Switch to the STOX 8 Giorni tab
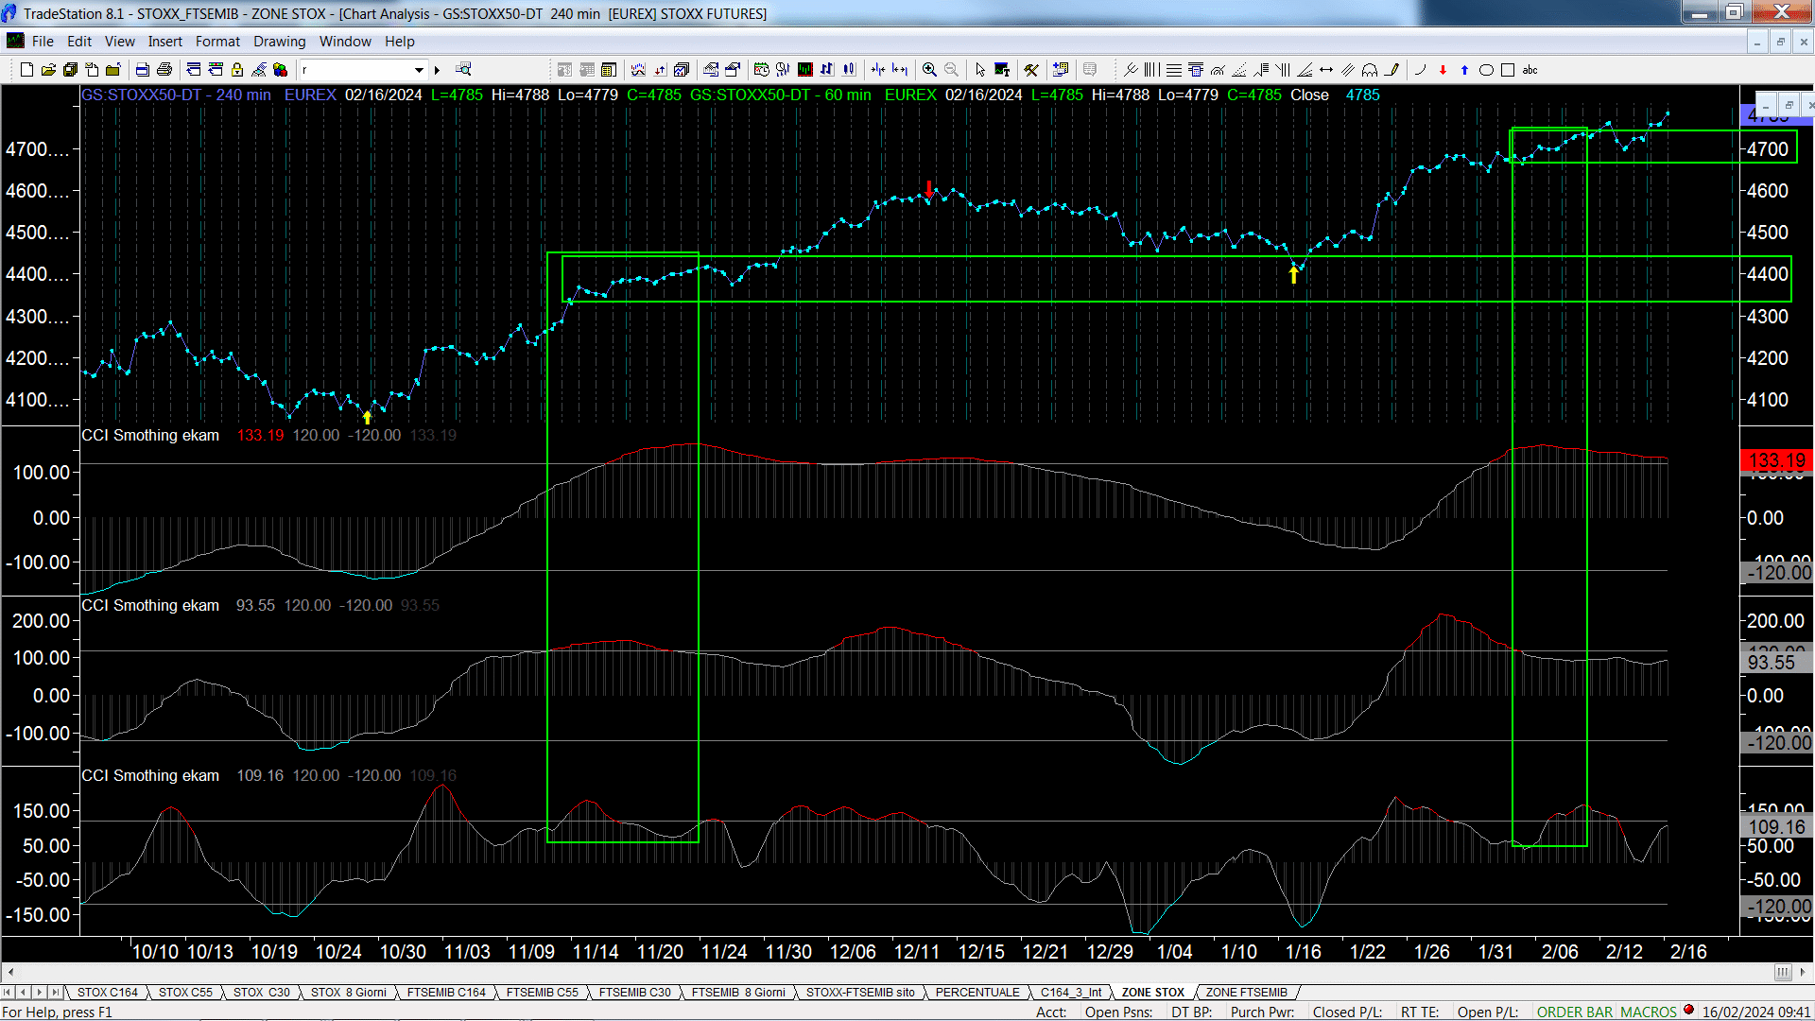The height and width of the screenshot is (1021, 1815). coord(349,992)
